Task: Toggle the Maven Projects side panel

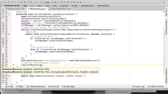Action: pos(166,27)
